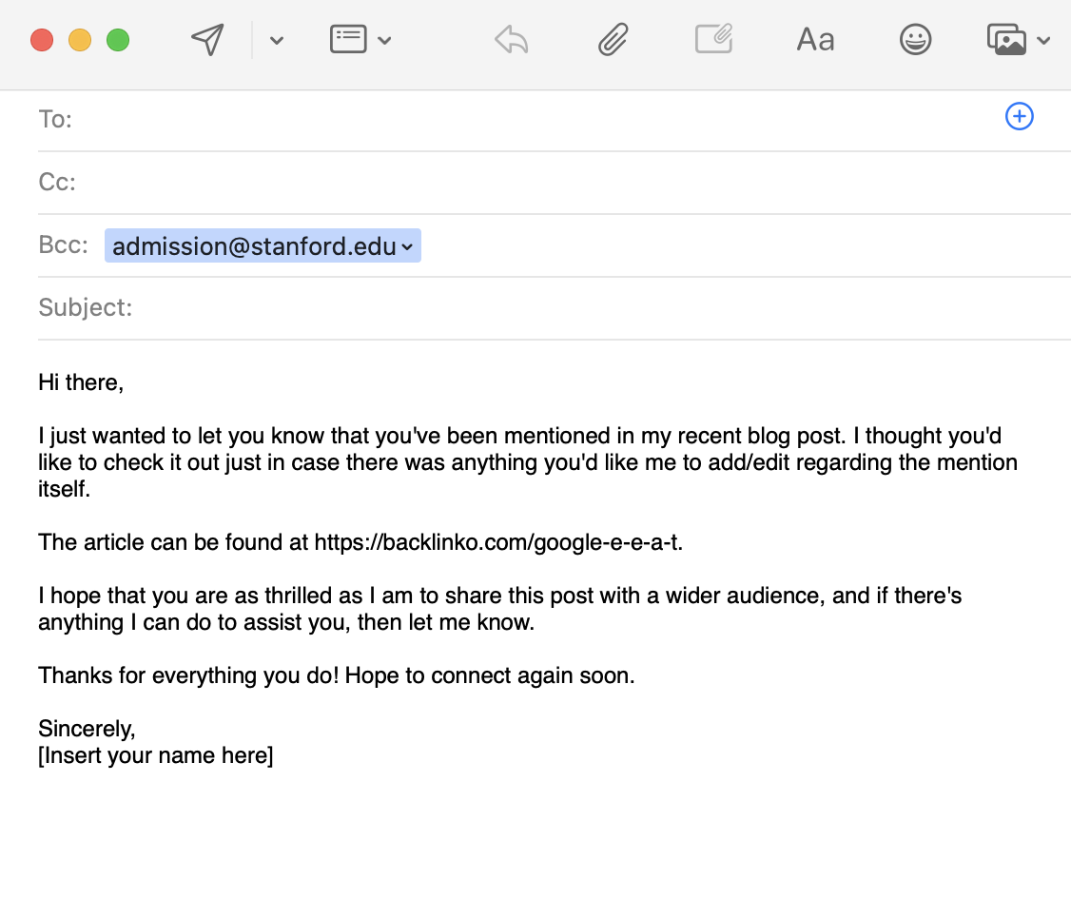Viewport: 1071px width, 919px height.
Task: Click the '[Insert your name here]' placeholder text
Action: pyautogui.click(x=156, y=755)
